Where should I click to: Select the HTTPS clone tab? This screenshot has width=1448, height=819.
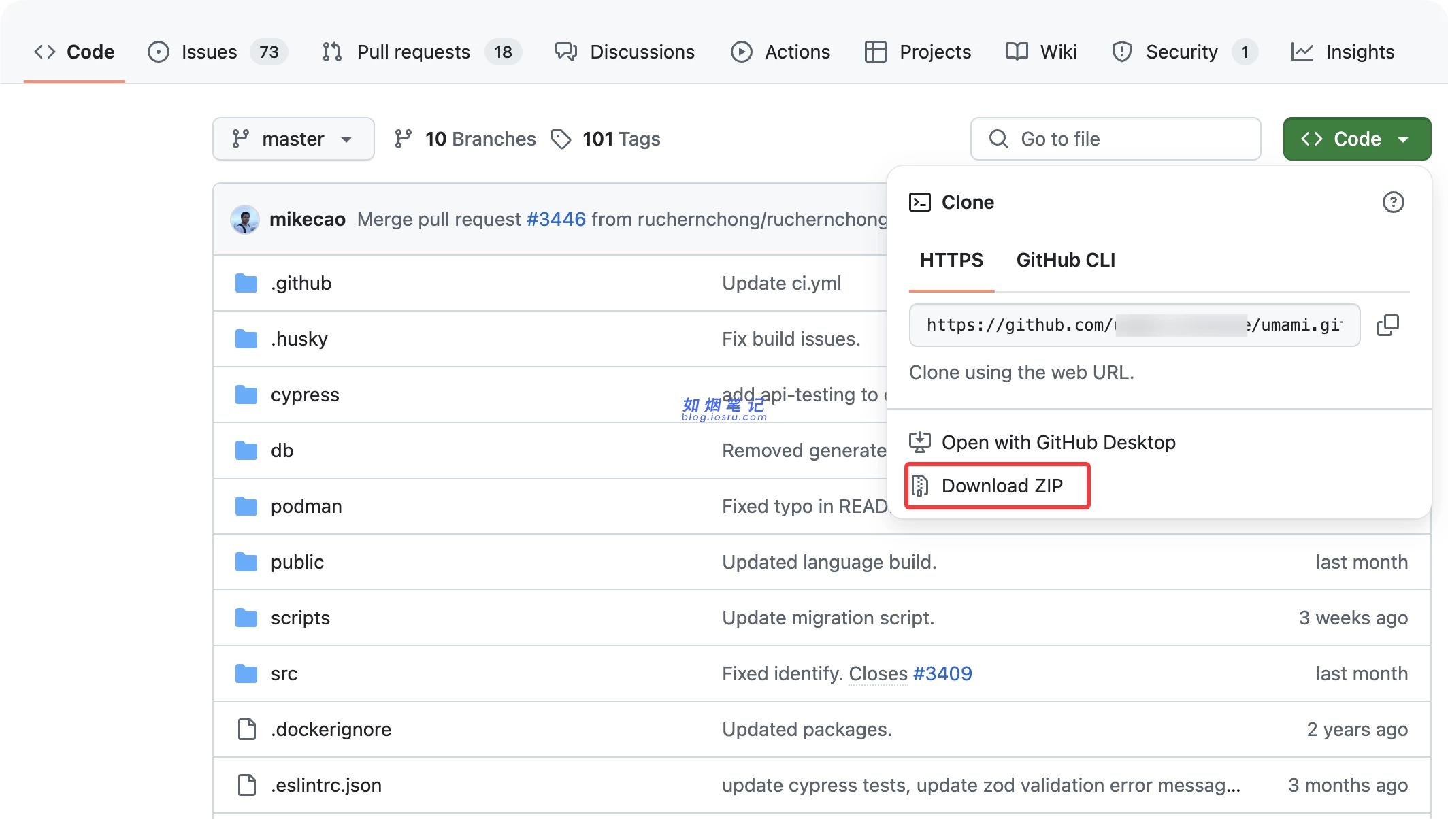coord(951,260)
